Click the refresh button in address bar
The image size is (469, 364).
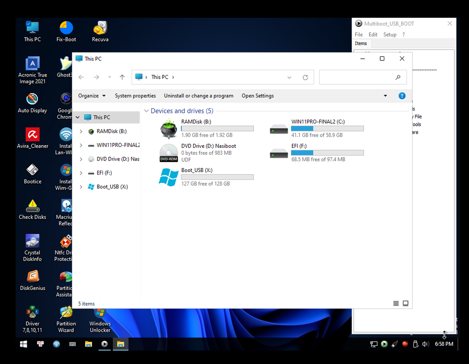coord(305,77)
